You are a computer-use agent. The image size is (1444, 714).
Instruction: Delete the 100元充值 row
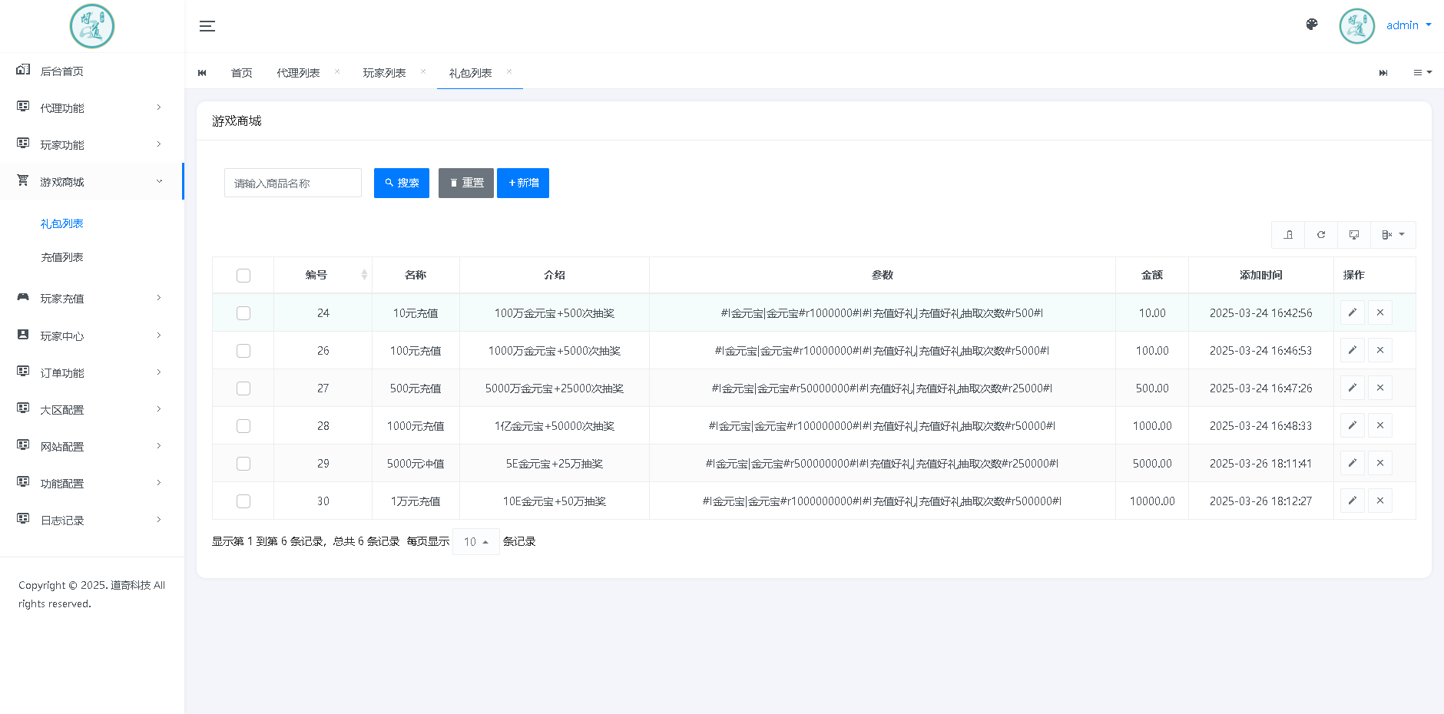1380,350
